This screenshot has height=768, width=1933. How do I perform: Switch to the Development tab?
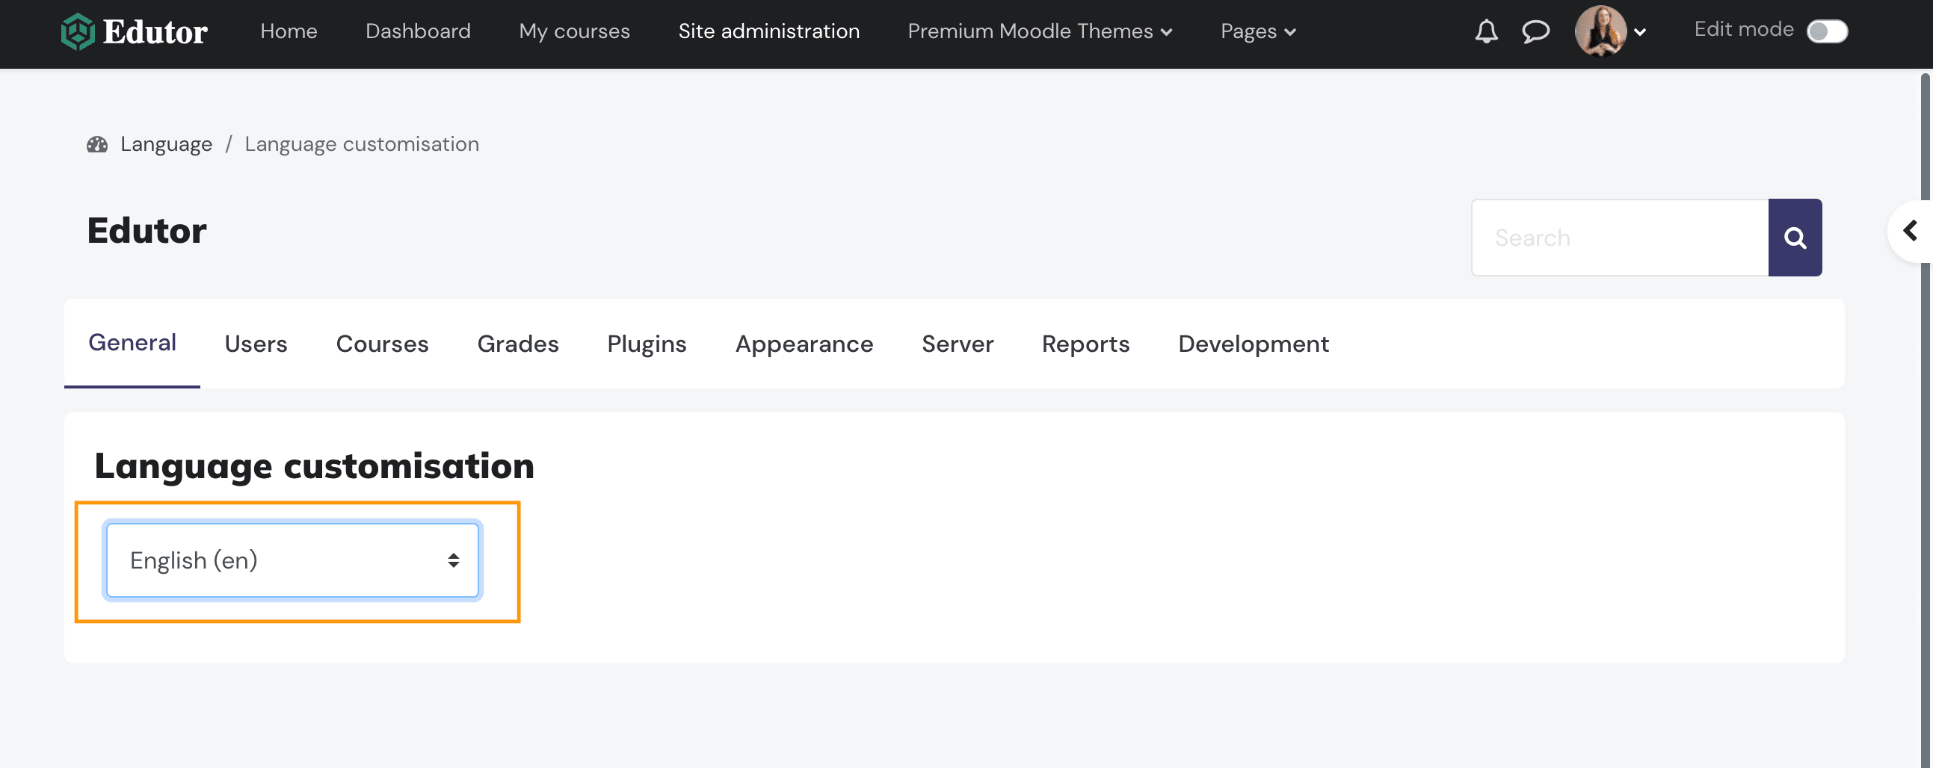click(x=1253, y=344)
